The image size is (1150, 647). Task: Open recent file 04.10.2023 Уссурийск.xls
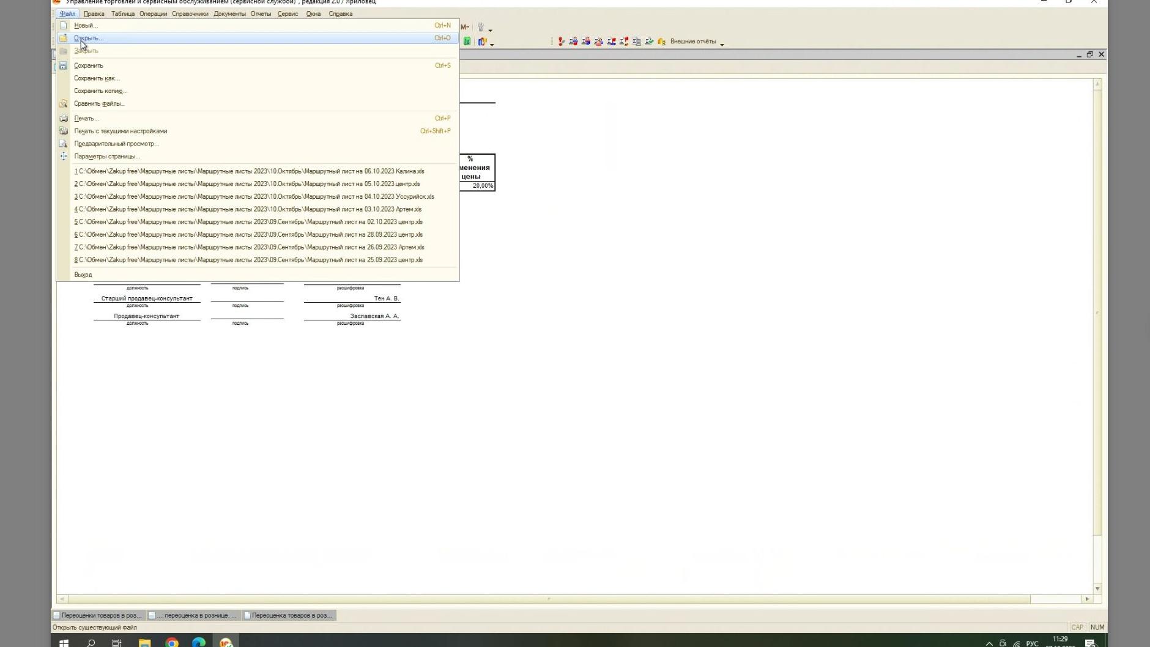258,197
